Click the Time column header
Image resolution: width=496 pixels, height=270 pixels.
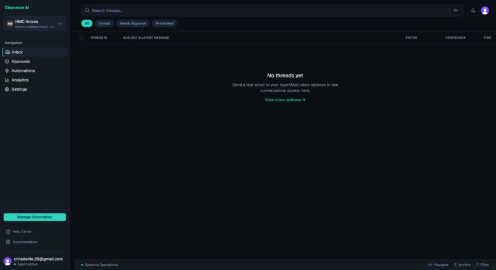tap(487, 37)
